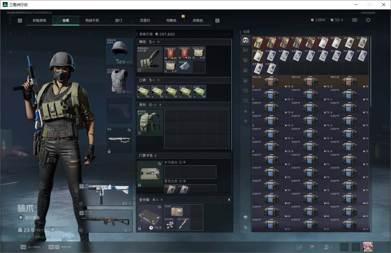The image size is (391, 253).
Task: Click the swap arrows on the knife slot
Action: point(129,130)
